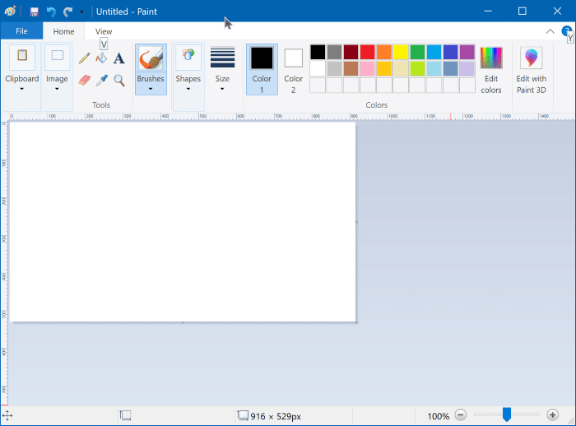Screen dimensions: 576x426
Task: Click the Save icon in title bar
Action: coord(35,12)
